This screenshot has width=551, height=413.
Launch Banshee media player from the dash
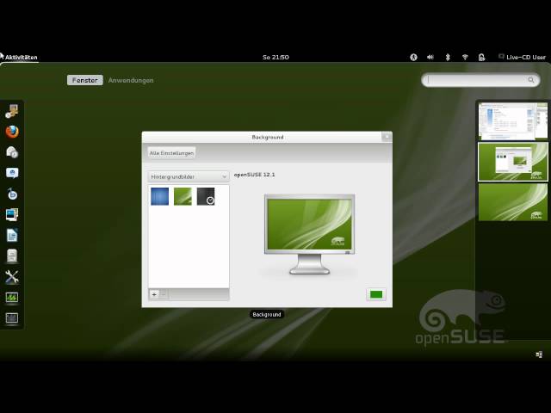click(12, 194)
